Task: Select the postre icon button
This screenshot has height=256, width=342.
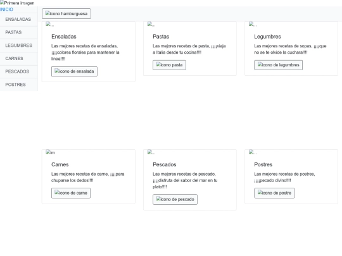Action: coord(274,193)
